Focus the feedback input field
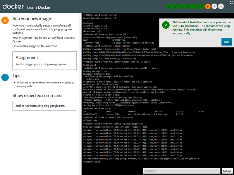Viewport: 234px width, 175px height. [182, 171]
